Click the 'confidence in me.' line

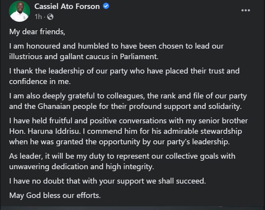click(40, 81)
